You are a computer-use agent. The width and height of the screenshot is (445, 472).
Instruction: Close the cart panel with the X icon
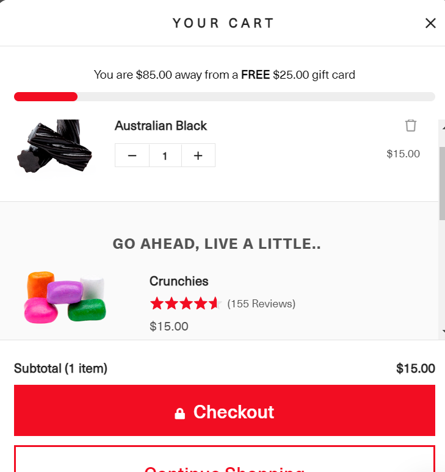[x=430, y=23]
